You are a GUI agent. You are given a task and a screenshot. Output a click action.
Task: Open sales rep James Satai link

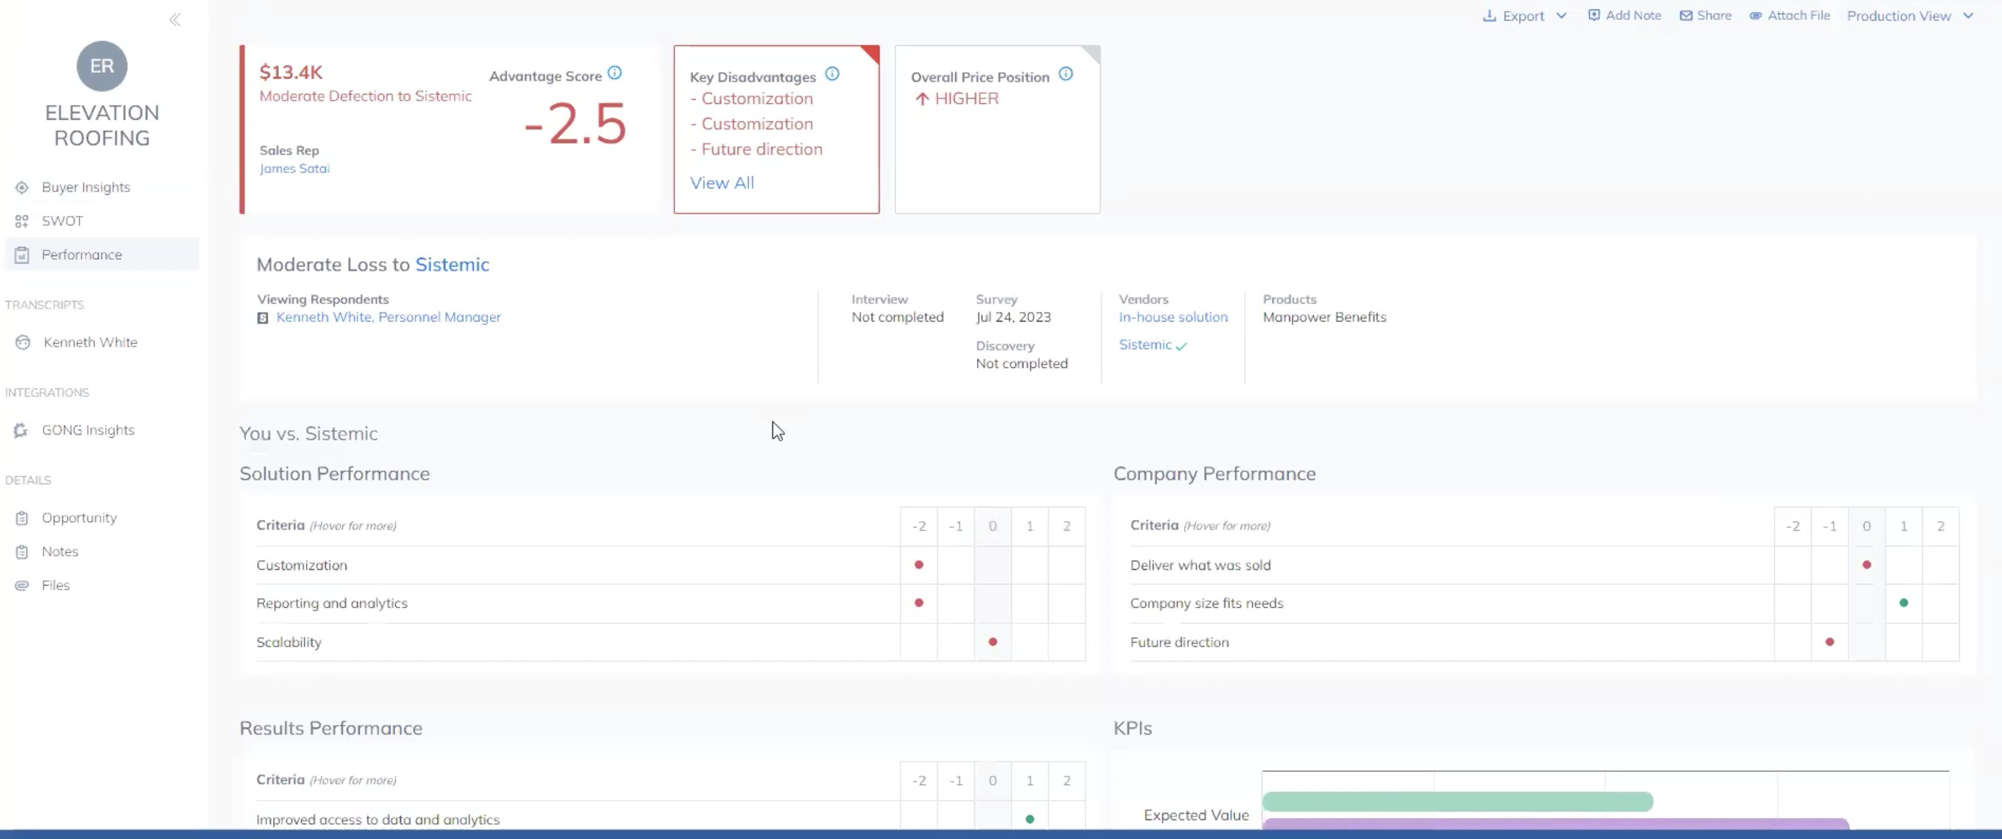point(295,168)
